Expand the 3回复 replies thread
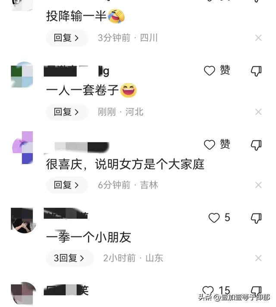276x307 pixels. [69, 258]
